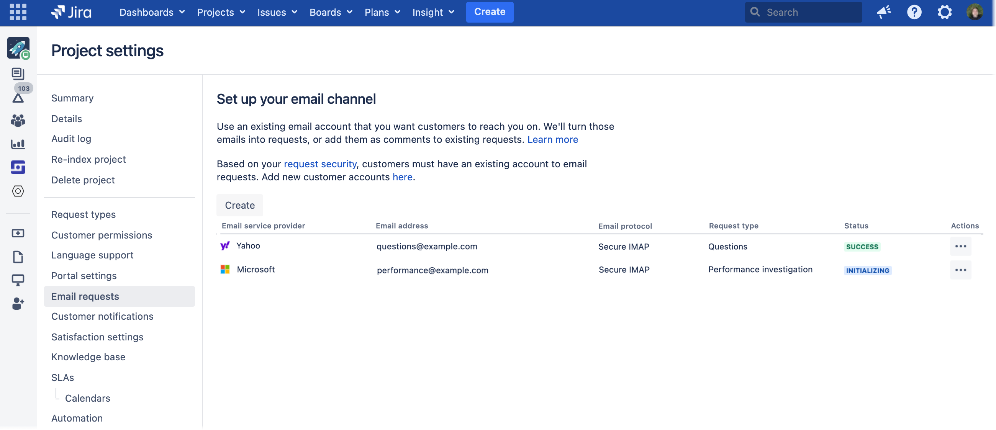Click the blue Create button in header
Image resolution: width=996 pixels, height=430 pixels.
coord(490,12)
